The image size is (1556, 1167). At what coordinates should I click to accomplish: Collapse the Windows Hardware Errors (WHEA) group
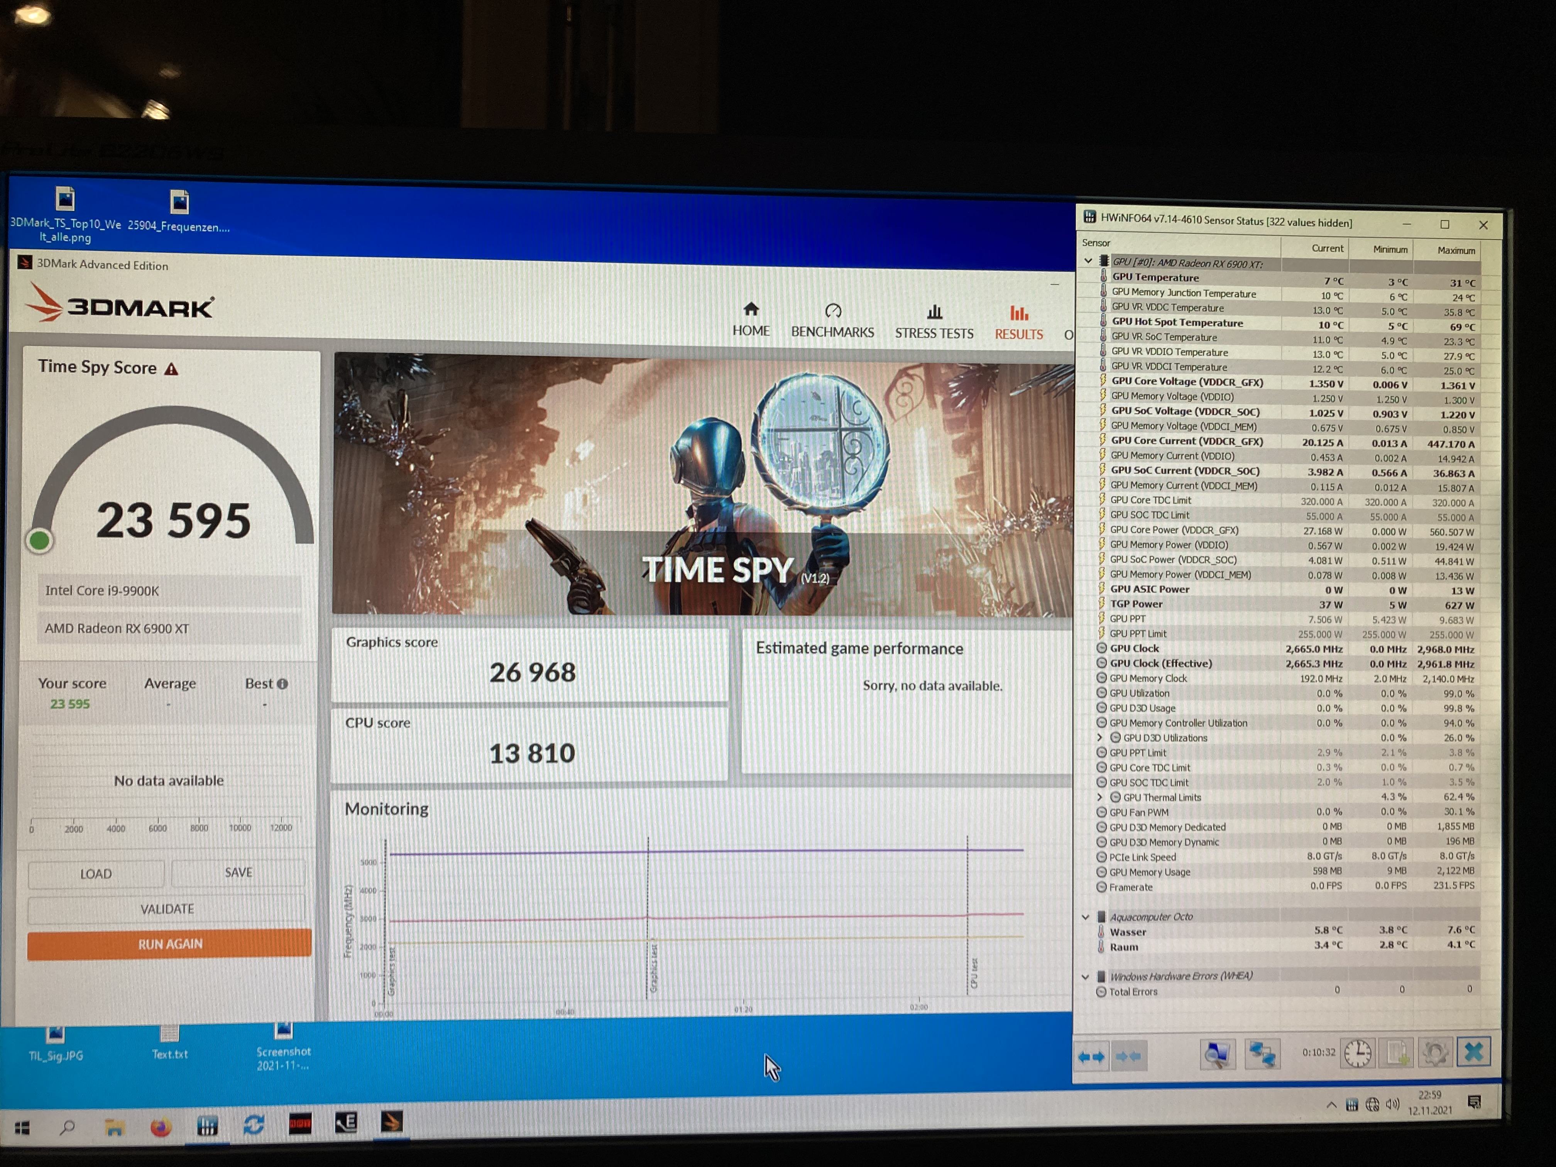pyautogui.click(x=1086, y=977)
